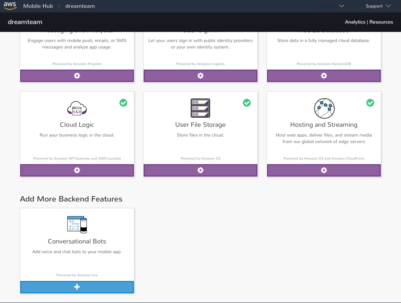Configure Amazon Pinpoint messaging via gear button
Screen dimensions: 401x303
point(77,76)
